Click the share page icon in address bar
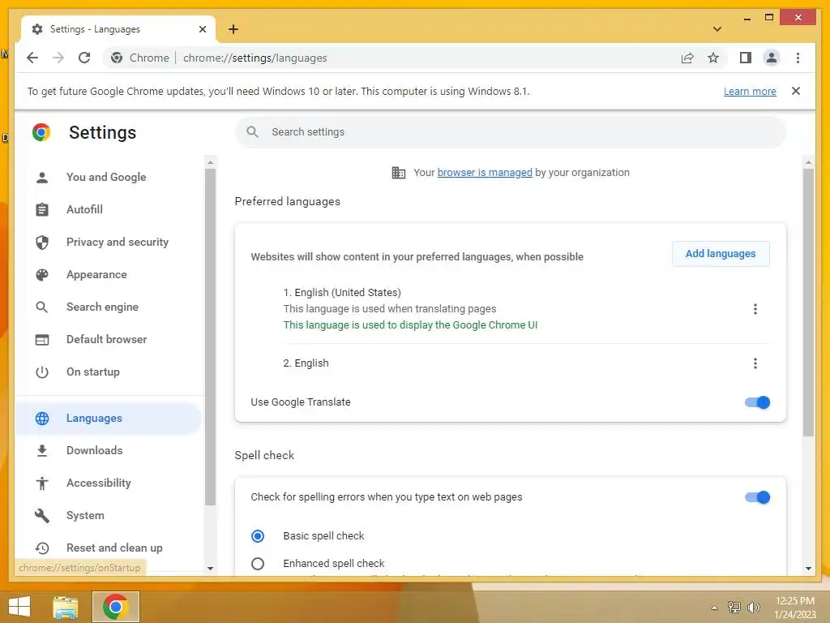 tap(687, 58)
